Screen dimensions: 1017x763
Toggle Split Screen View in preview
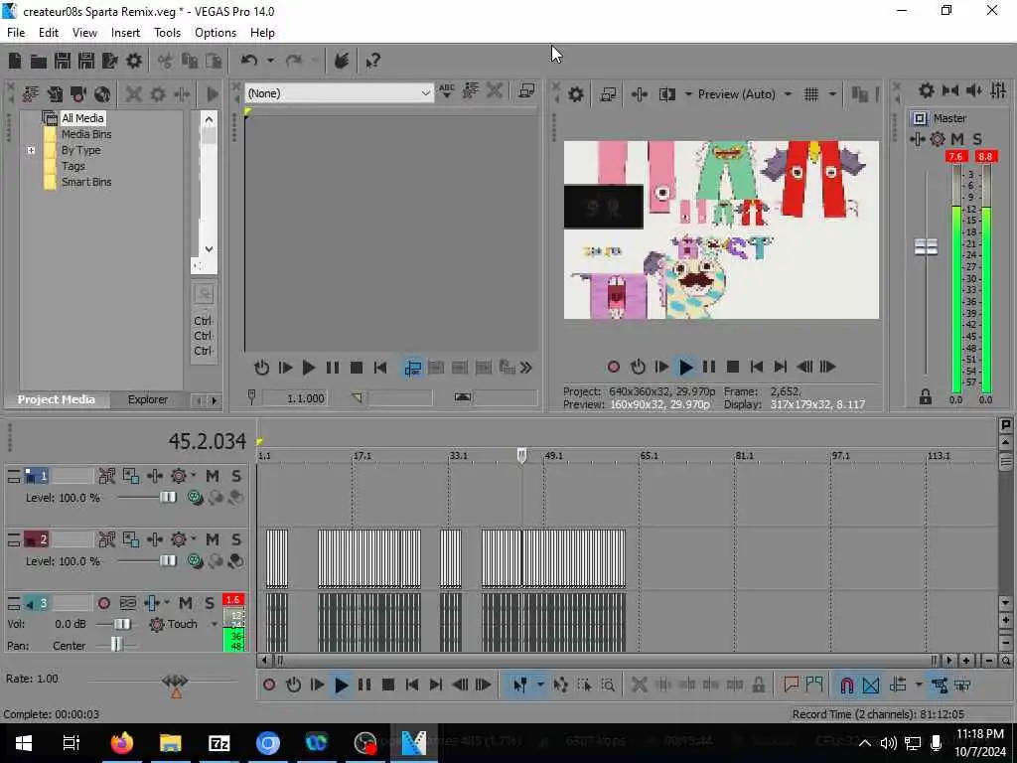667,94
